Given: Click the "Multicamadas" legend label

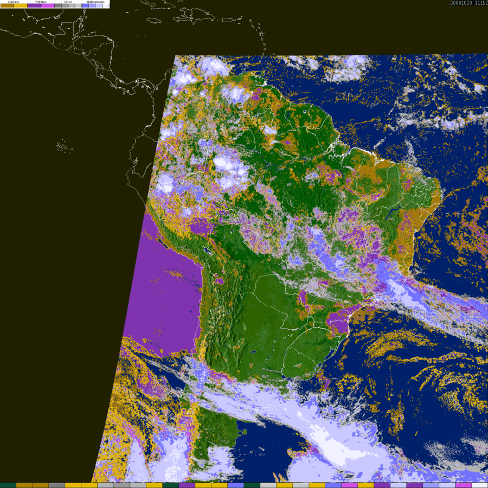Looking at the screenshot, I should (95, 2).
